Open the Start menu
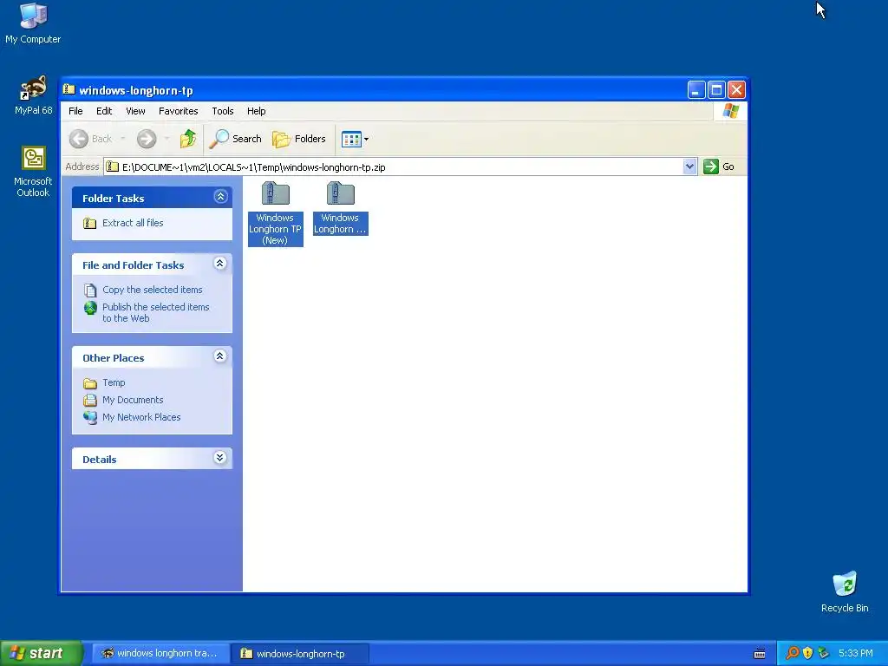The image size is (888, 666). (x=41, y=654)
